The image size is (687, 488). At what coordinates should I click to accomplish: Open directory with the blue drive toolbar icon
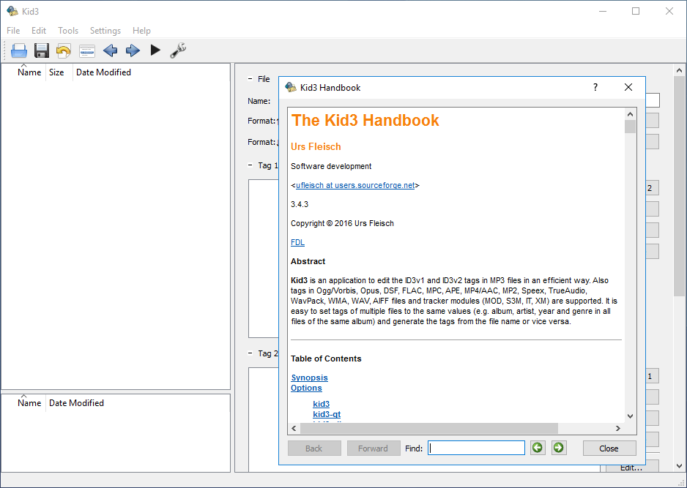coord(19,50)
